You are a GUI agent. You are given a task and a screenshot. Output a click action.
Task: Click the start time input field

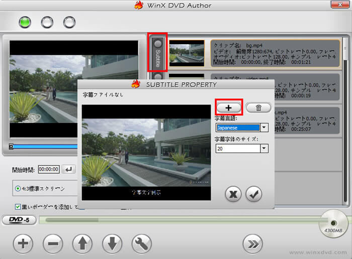tap(49, 169)
